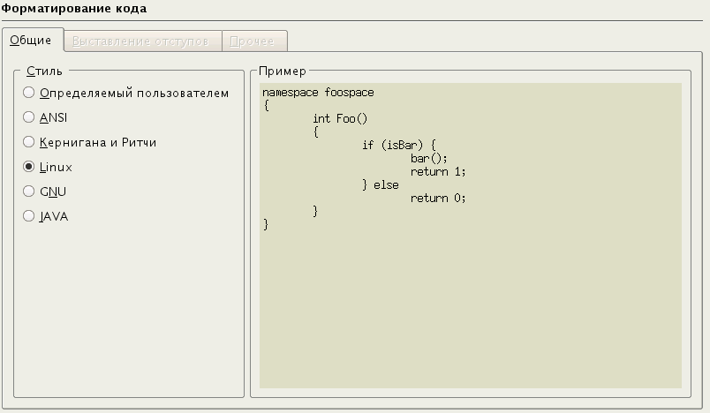Click the int Foo() line in preview
Viewport: 710px width, 413px height.
[x=339, y=119]
